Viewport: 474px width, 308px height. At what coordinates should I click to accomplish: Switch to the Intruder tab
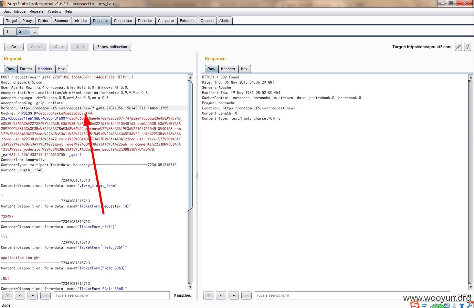pos(81,21)
